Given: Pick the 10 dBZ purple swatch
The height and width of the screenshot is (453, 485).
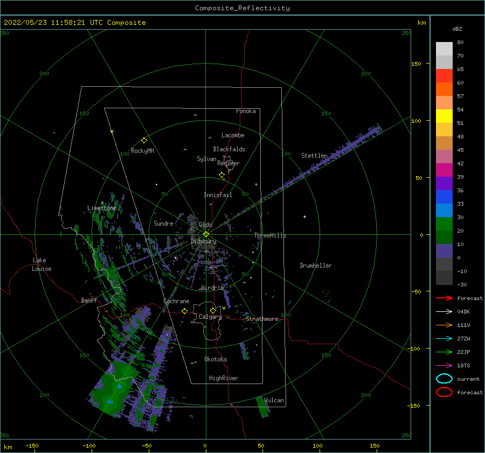Looking at the screenshot, I should click(x=444, y=250).
